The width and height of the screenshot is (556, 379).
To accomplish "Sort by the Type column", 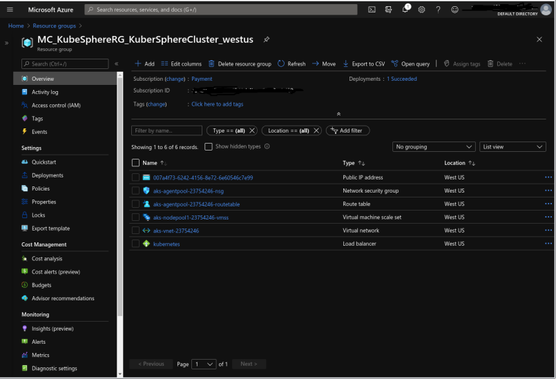I will (x=354, y=163).
